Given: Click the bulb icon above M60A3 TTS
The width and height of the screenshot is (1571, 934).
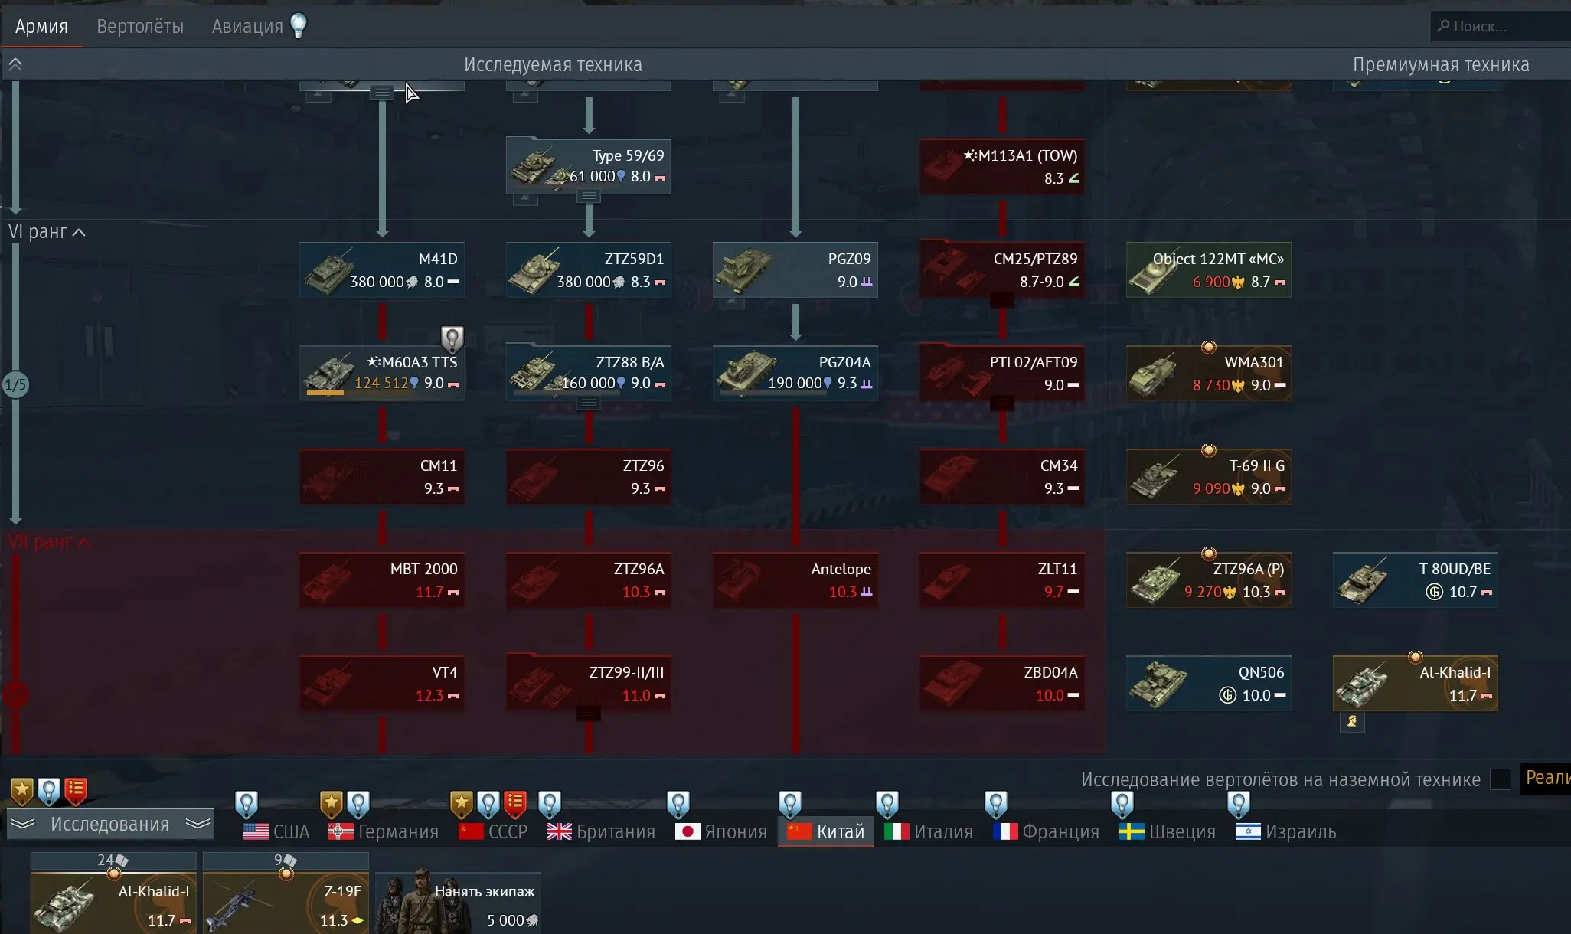Looking at the screenshot, I should tap(452, 338).
